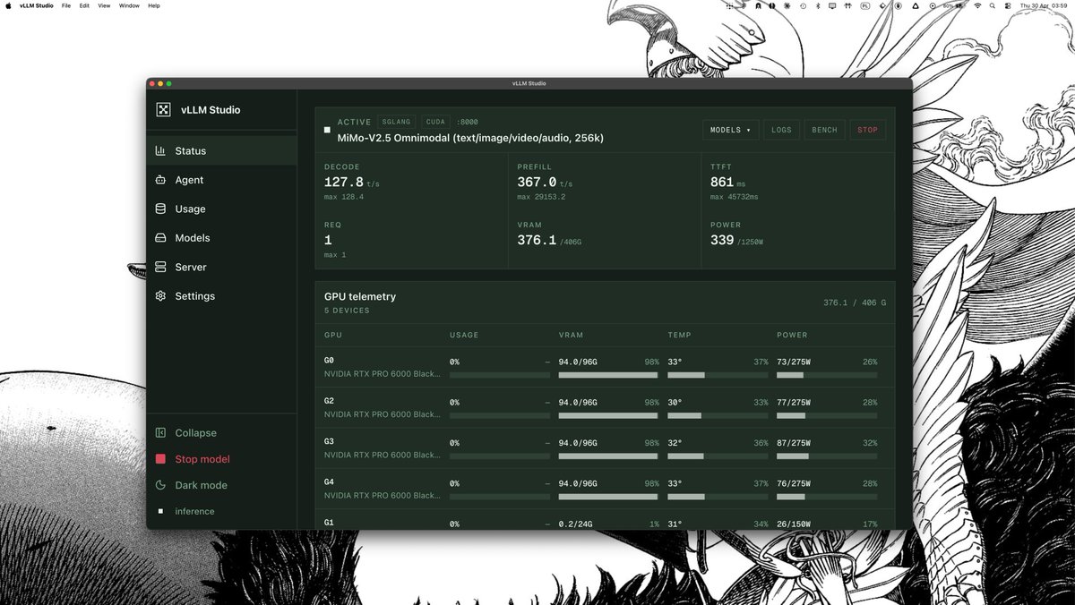Image resolution: width=1075 pixels, height=605 pixels.
Task: Open Spotlight search in menu bar
Action: pos(993,5)
